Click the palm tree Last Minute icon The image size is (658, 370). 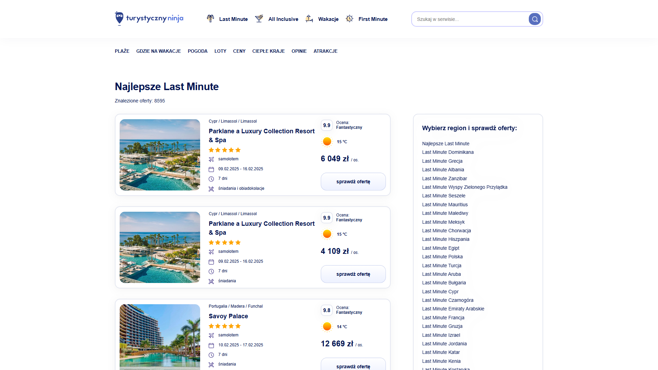210,18
